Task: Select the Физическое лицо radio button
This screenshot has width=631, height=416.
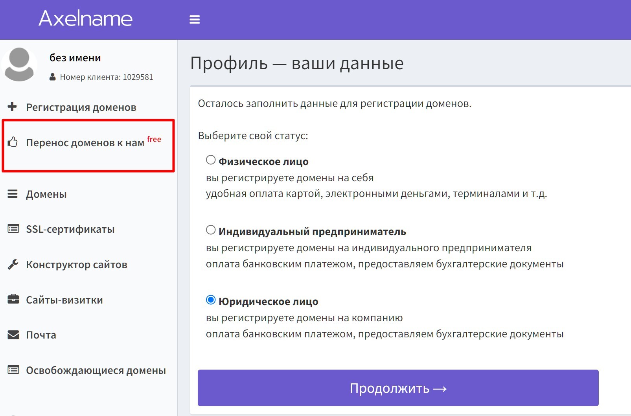Action: click(x=211, y=160)
